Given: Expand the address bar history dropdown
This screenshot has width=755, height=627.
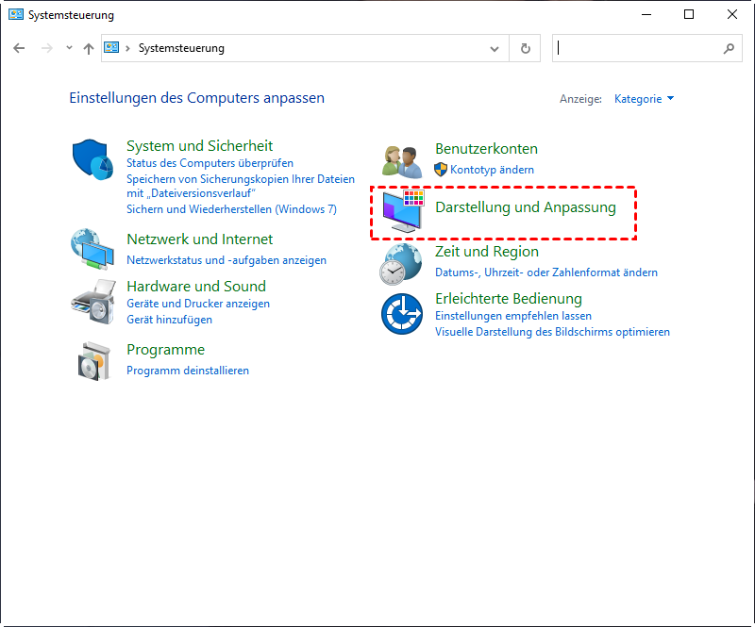Looking at the screenshot, I should [494, 49].
